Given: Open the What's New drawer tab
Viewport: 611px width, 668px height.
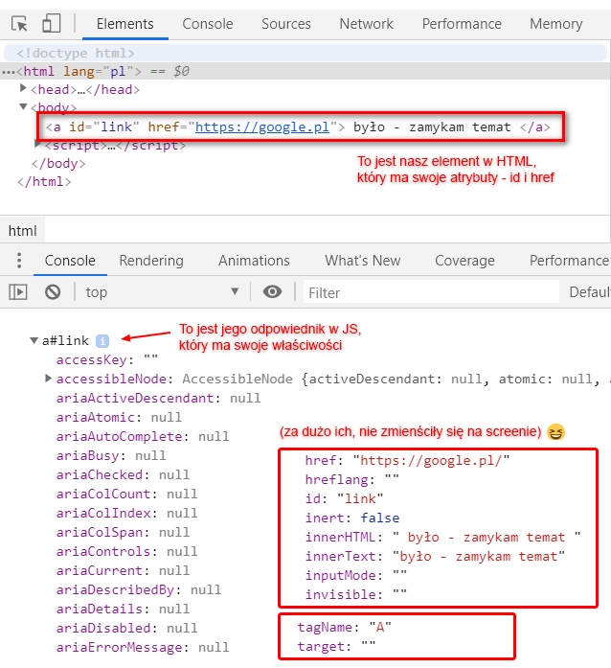Looking at the screenshot, I should tap(362, 261).
